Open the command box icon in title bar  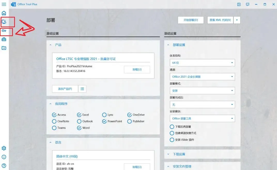(239, 4)
